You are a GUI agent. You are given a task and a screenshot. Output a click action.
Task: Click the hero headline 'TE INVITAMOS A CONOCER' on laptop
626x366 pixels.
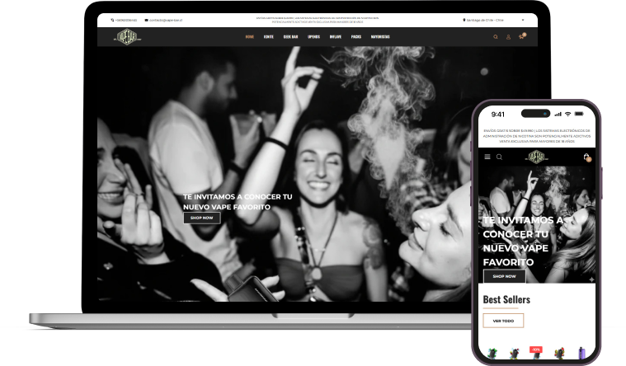click(x=238, y=202)
